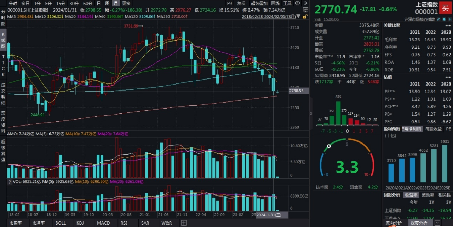Click the 3.3 score gauge
This screenshot has height=227, width=453.
pos(347,167)
